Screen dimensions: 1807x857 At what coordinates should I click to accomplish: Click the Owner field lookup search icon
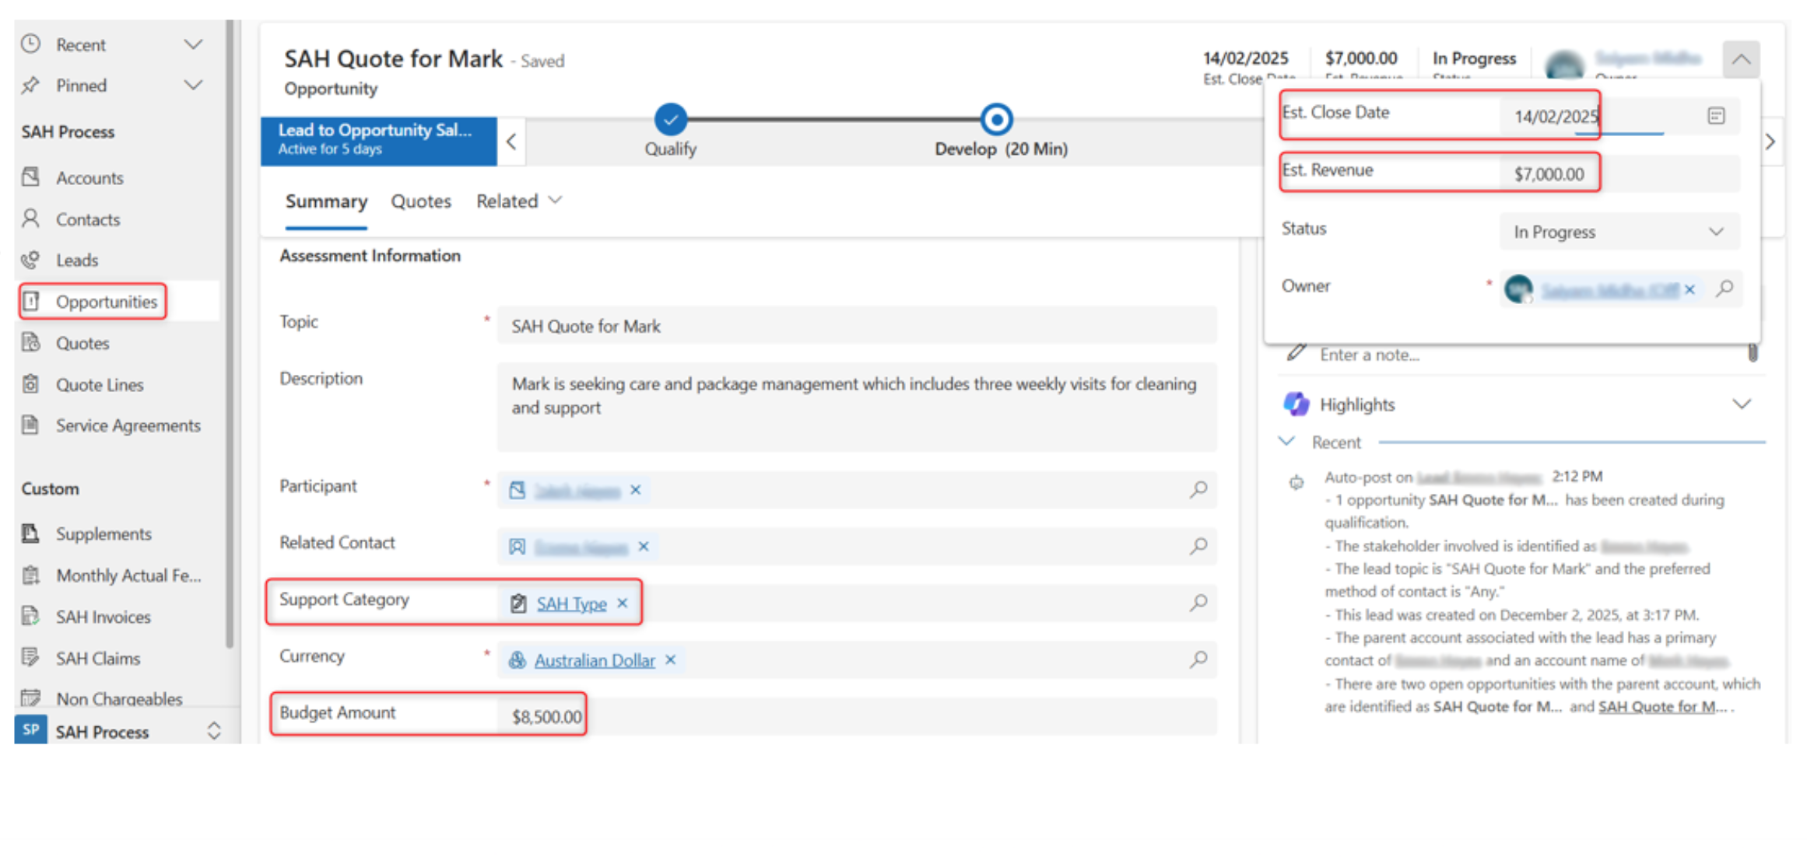pyautogui.click(x=1725, y=289)
